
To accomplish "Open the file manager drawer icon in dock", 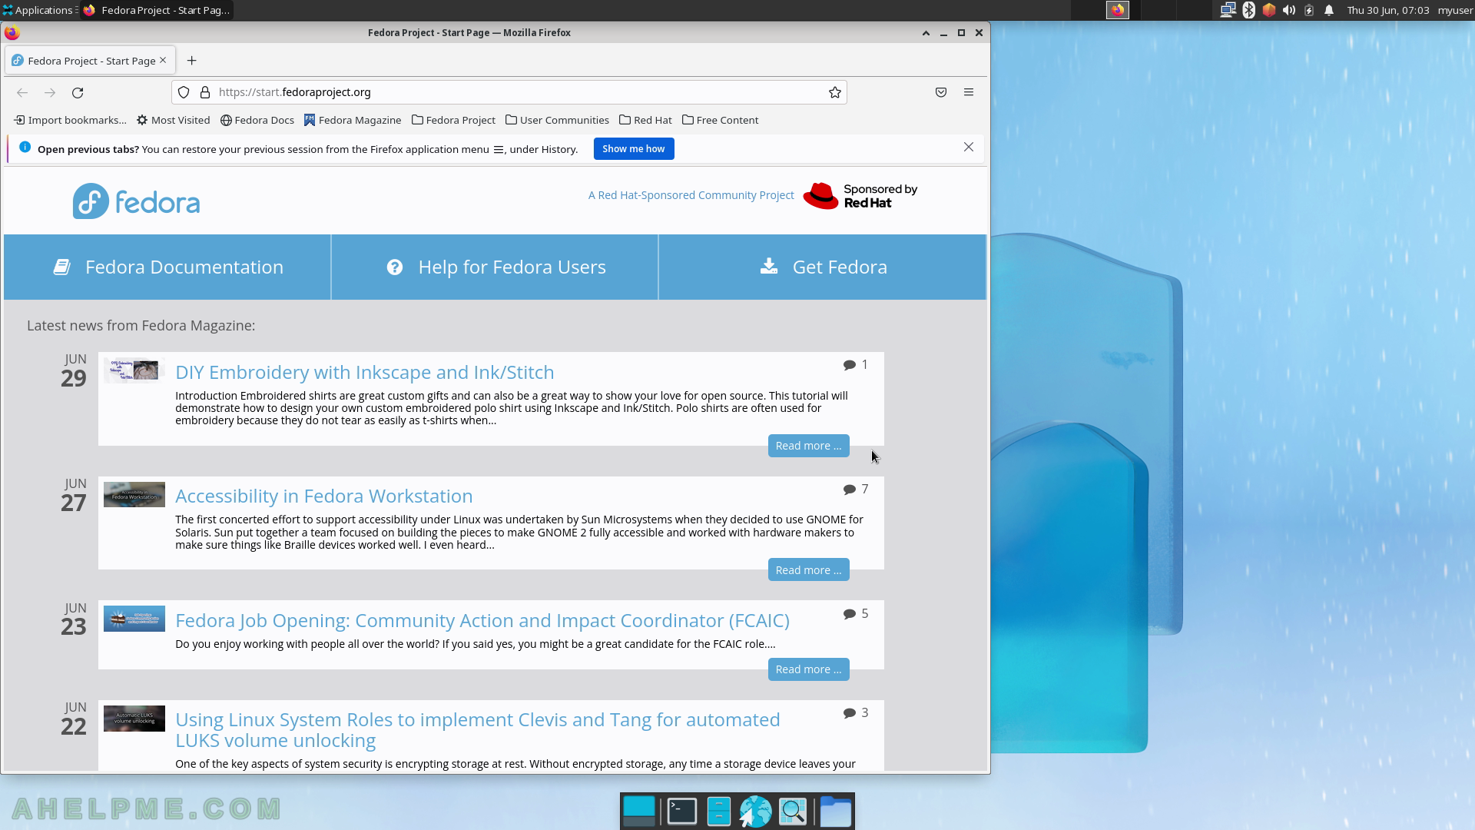I will 719,812.
